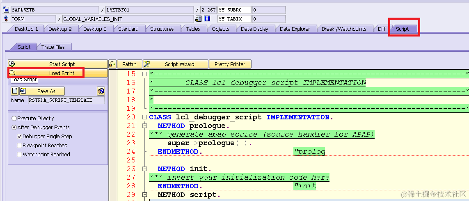Open the Data Explorer tab
The height and width of the screenshot is (201, 469).
[x=295, y=29]
